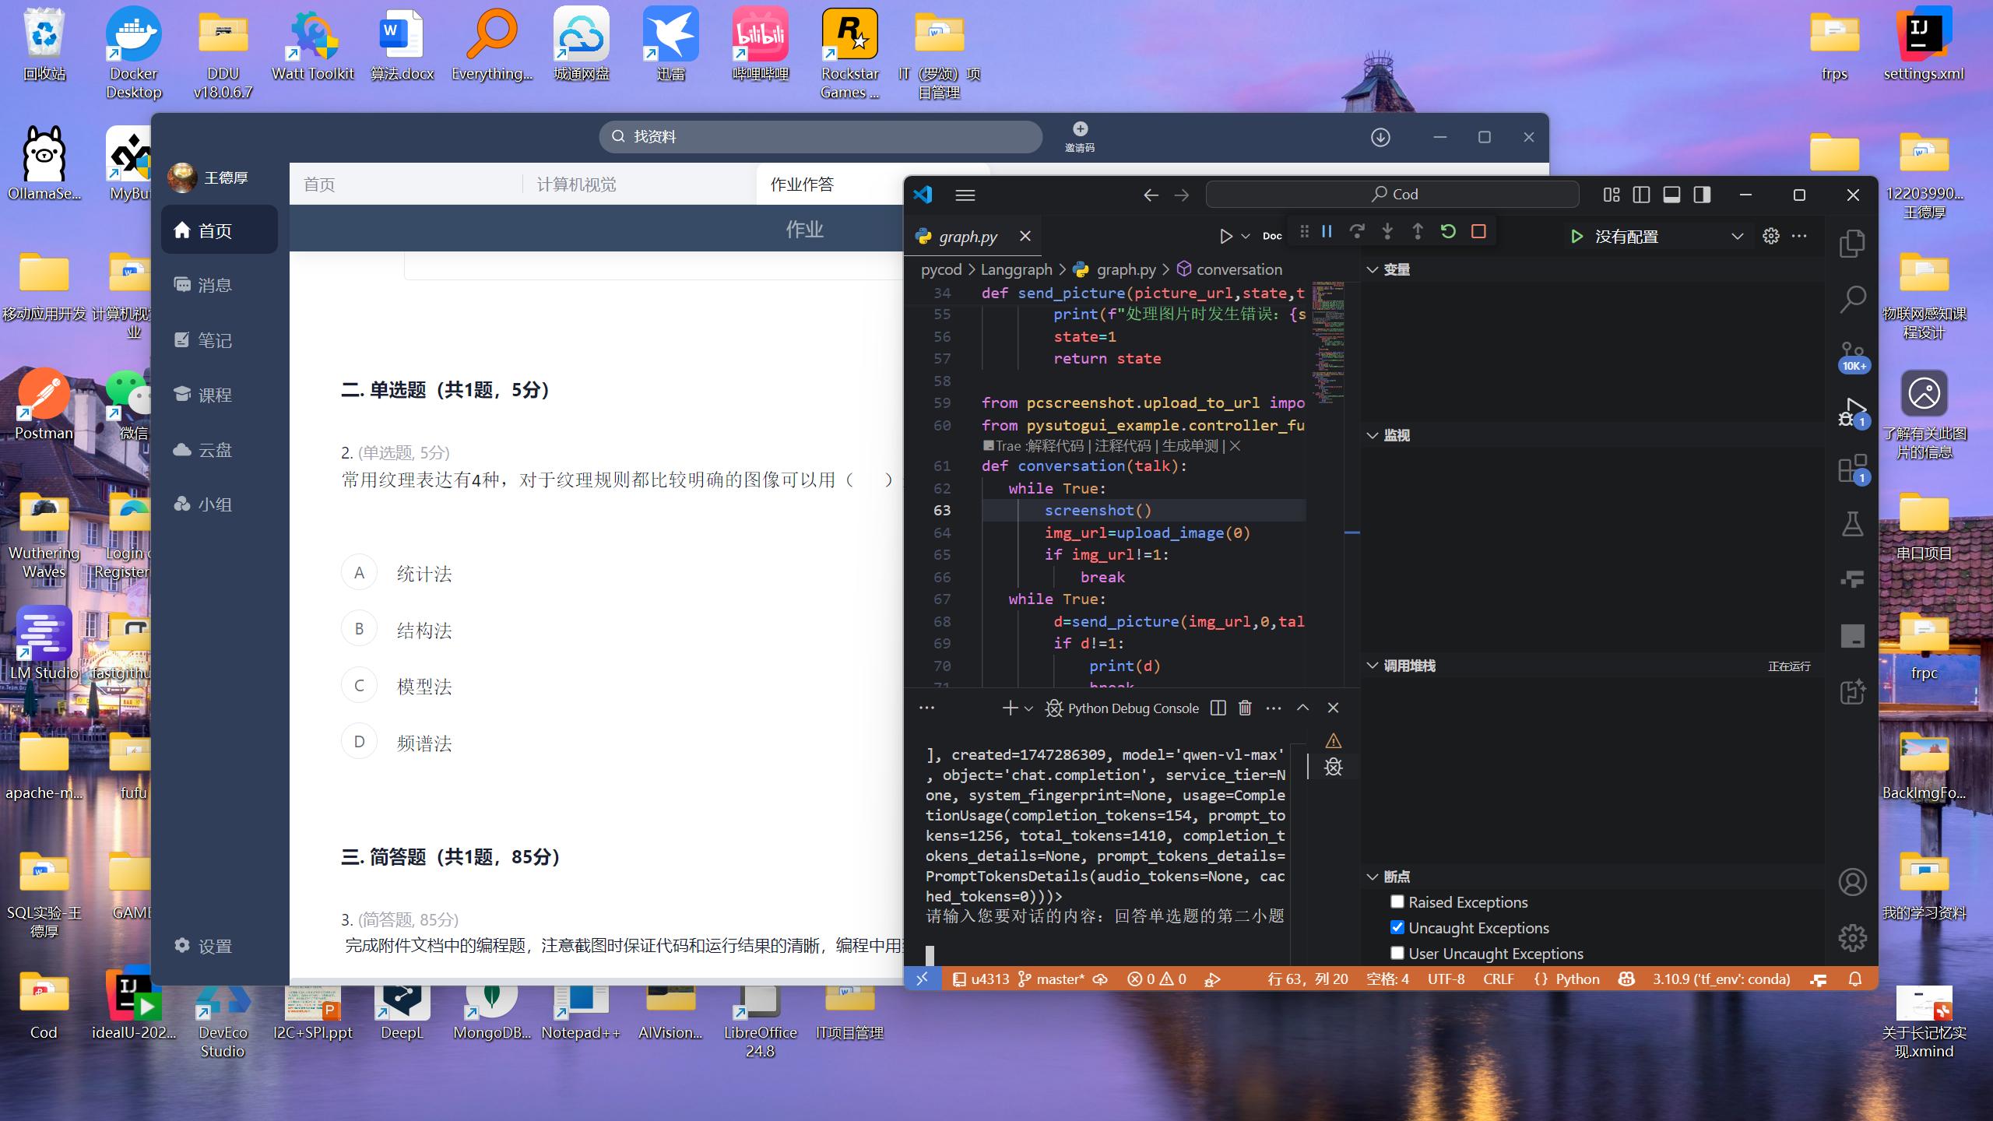Select answer D 频谱法
Viewport: 1993px width, 1121px height.
(359, 742)
